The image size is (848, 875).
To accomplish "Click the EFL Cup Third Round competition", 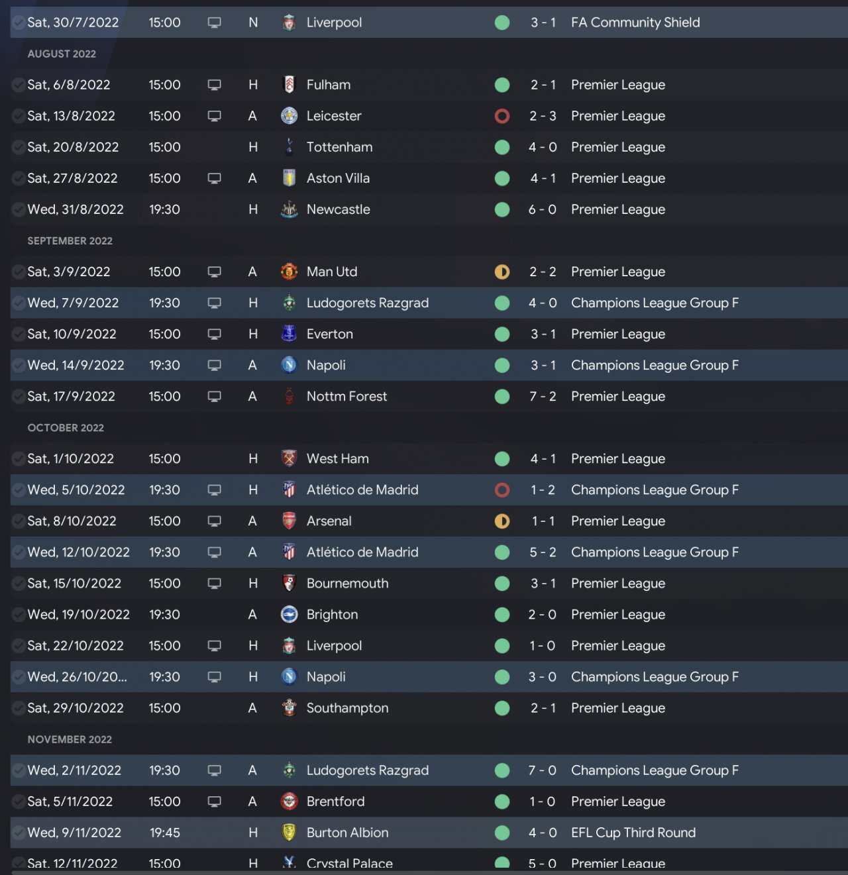I will [x=633, y=833].
